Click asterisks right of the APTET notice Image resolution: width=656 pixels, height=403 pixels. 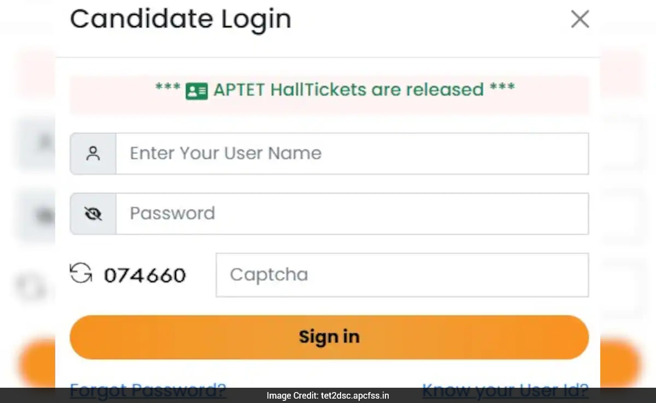(502, 88)
